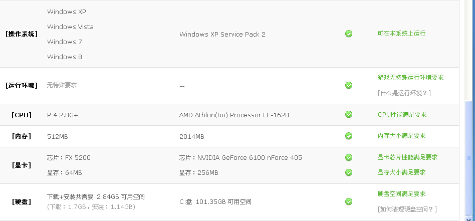Click the operating system green check icon
The image size is (475, 221).
[349, 34]
